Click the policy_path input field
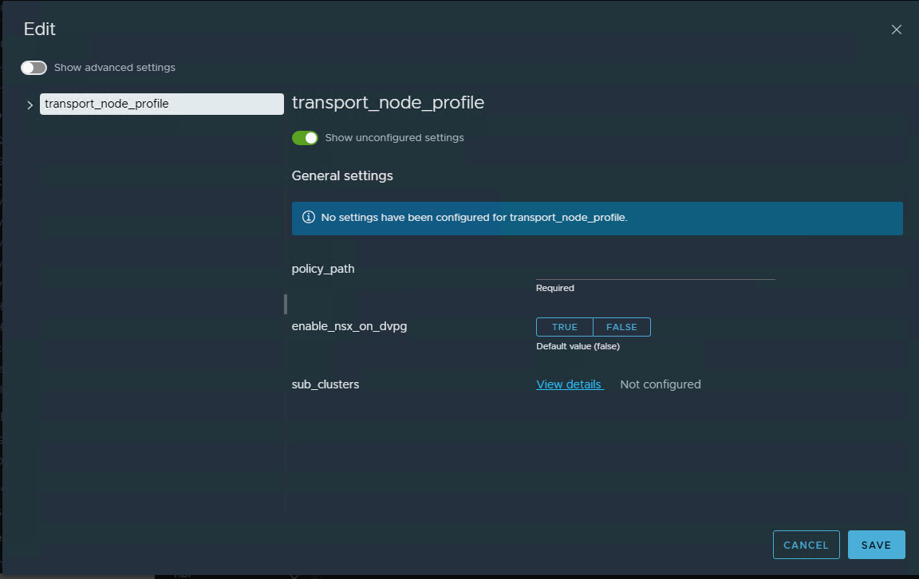This screenshot has width=919, height=579. click(x=655, y=270)
